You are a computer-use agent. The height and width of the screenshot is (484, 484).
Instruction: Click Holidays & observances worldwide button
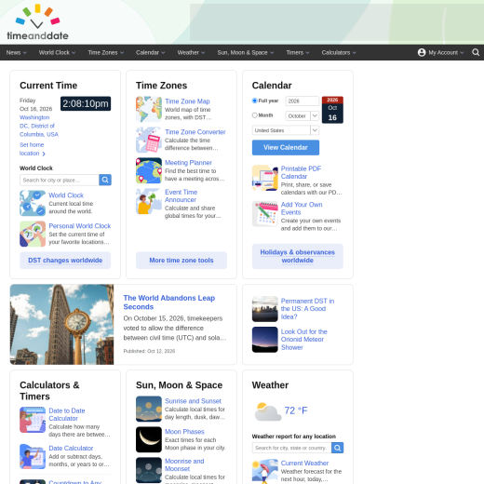coord(298,256)
